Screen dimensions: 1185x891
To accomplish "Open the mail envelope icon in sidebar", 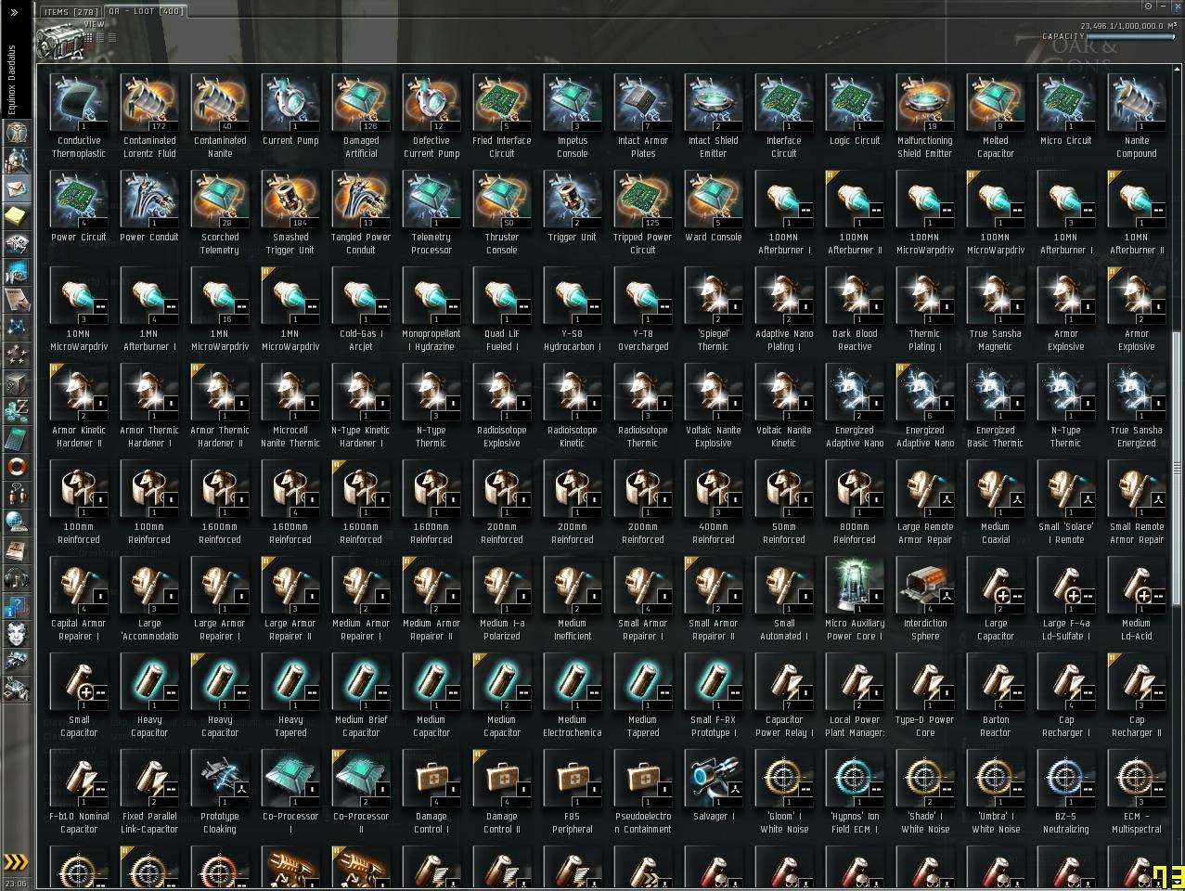I will [x=16, y=187].
